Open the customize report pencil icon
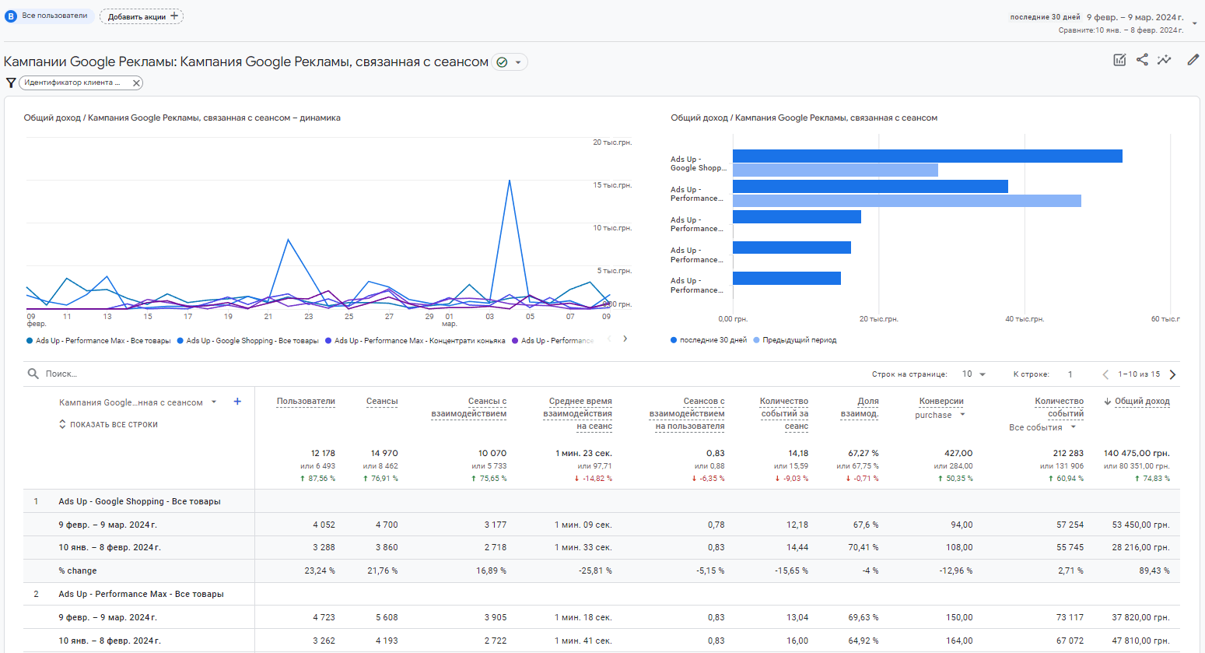 [x=1193, y=60]
